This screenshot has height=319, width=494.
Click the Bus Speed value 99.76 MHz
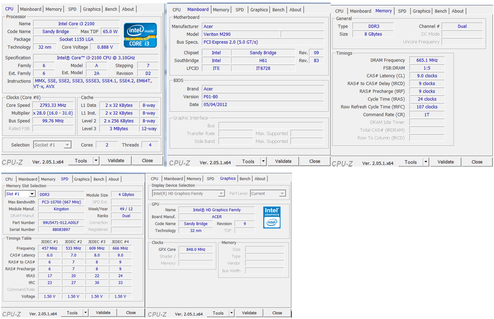(x=53, y=121)
